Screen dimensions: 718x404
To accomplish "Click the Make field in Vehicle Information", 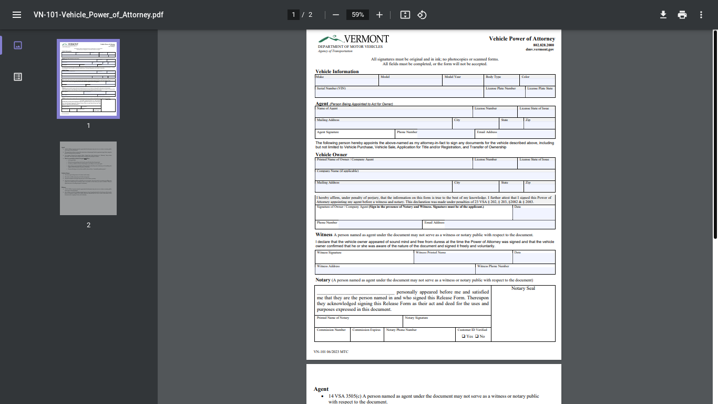I will click(347, 80).
